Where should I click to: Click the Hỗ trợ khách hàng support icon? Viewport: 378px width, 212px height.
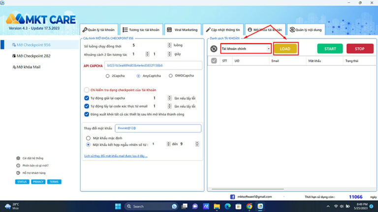coord(18,173)
